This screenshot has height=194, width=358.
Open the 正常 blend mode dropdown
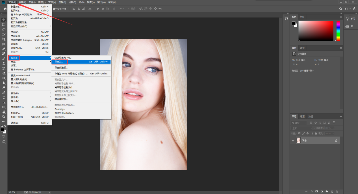point(301,128)
